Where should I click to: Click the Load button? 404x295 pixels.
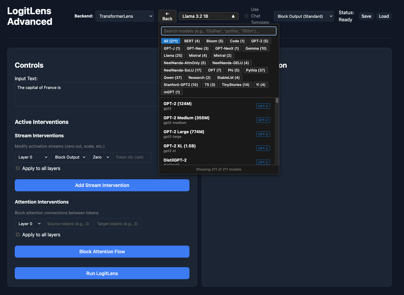[384, 16]
